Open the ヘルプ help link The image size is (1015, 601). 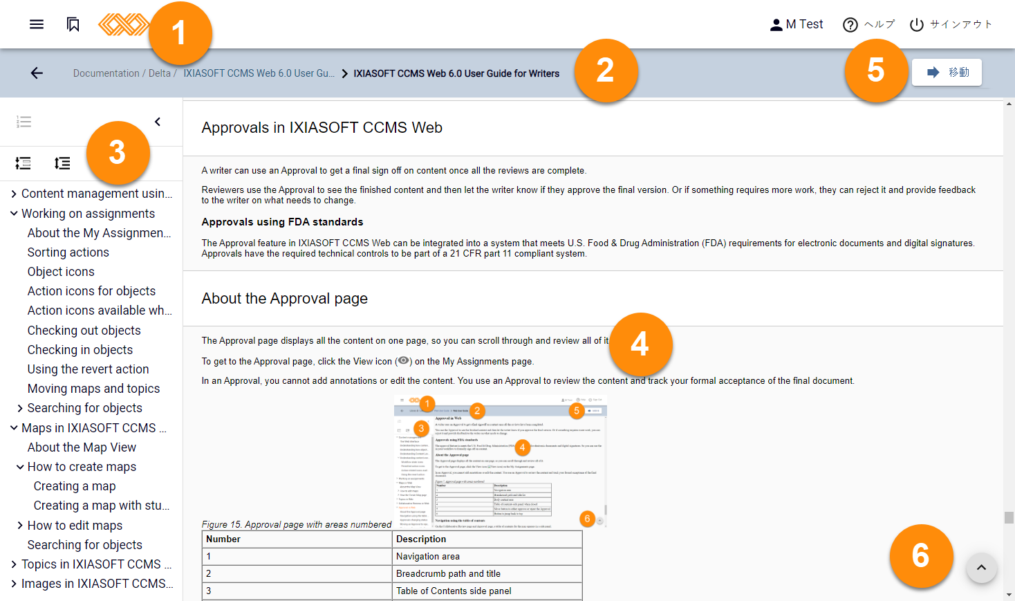(x=868, y=24)
